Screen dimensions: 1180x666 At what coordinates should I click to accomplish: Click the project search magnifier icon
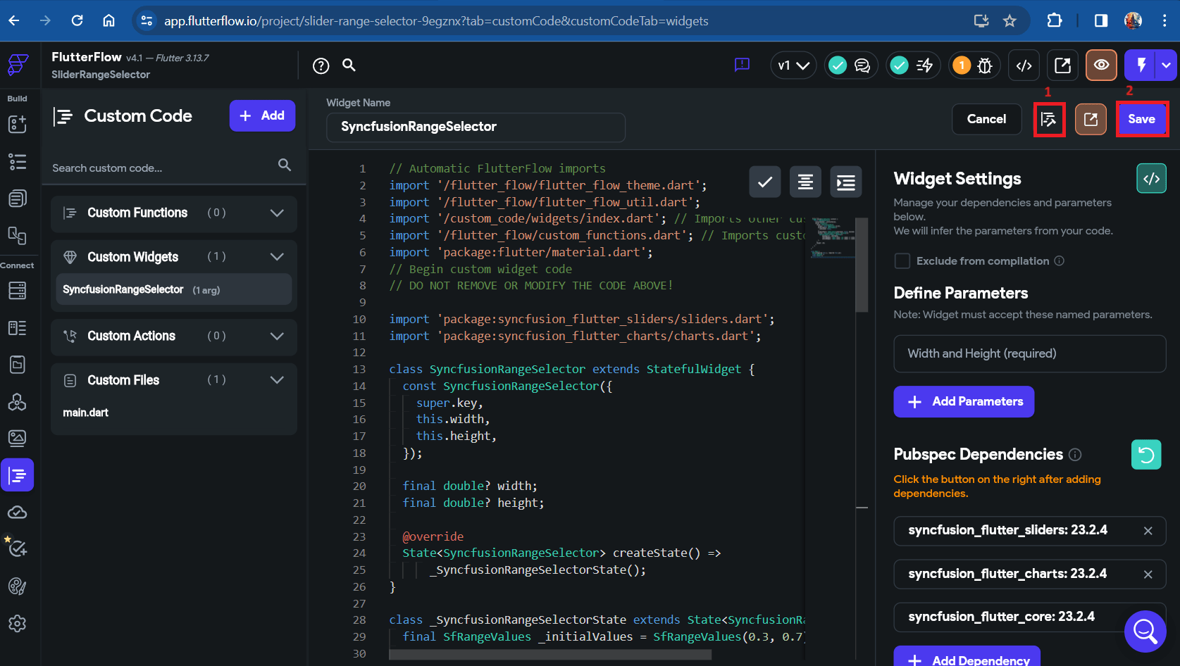click(x=349, y=65)
